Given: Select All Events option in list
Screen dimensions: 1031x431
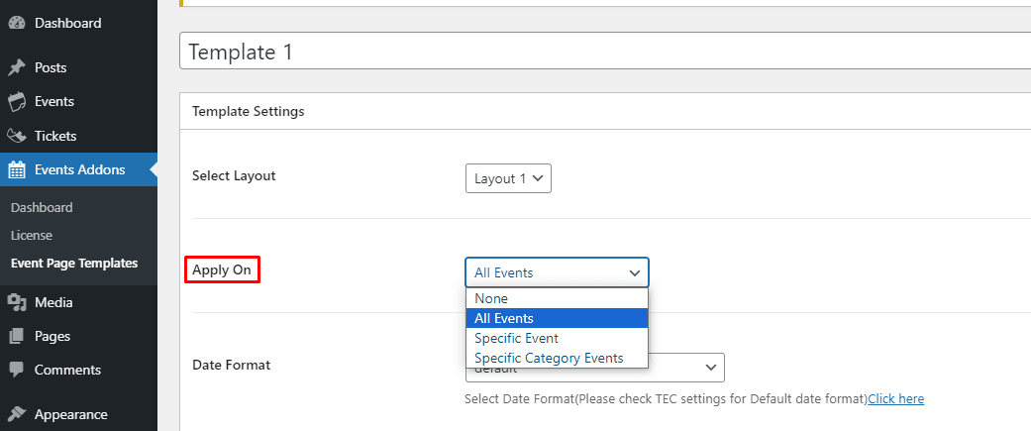Looking at the screenshot, I should click(504, 318).
